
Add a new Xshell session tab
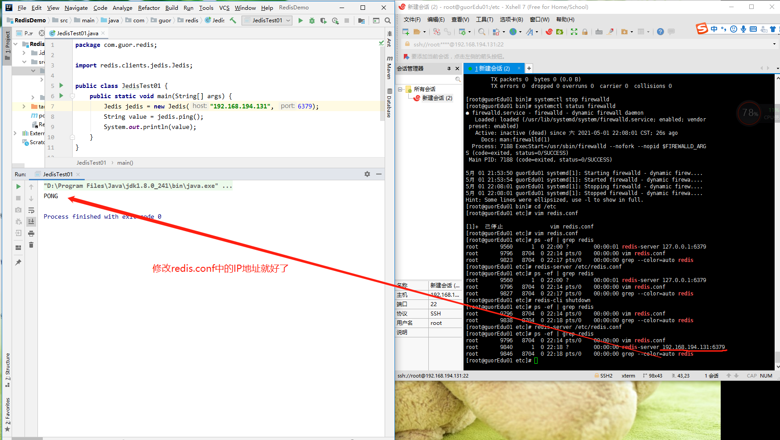pyautogui.click(x=529, y=68)
